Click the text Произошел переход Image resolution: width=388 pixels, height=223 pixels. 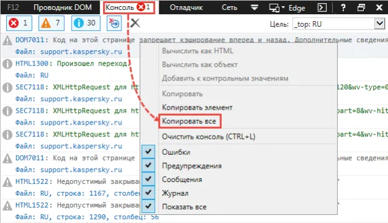pos(94,64)
